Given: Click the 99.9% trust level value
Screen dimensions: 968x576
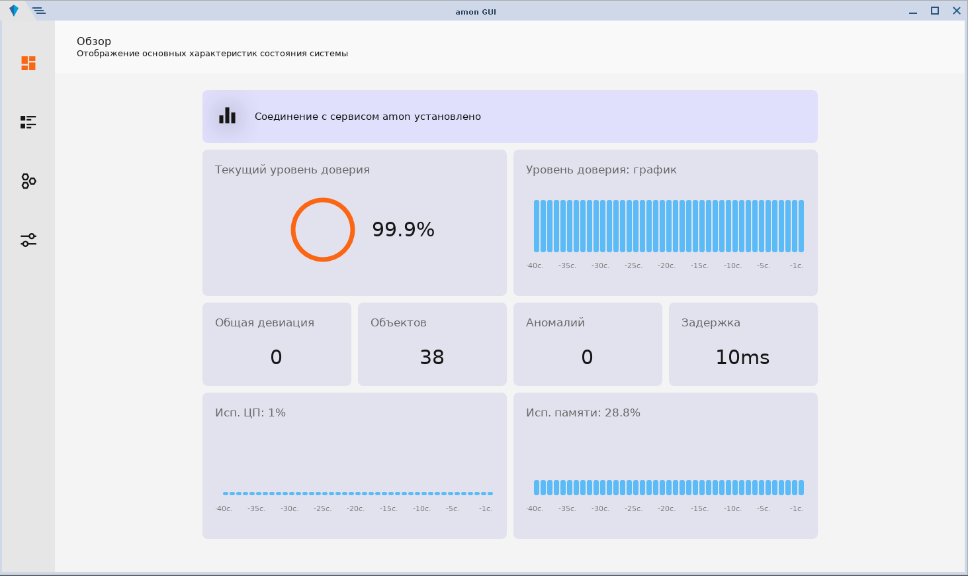Looking at the screenshot, I should [403, 230].
